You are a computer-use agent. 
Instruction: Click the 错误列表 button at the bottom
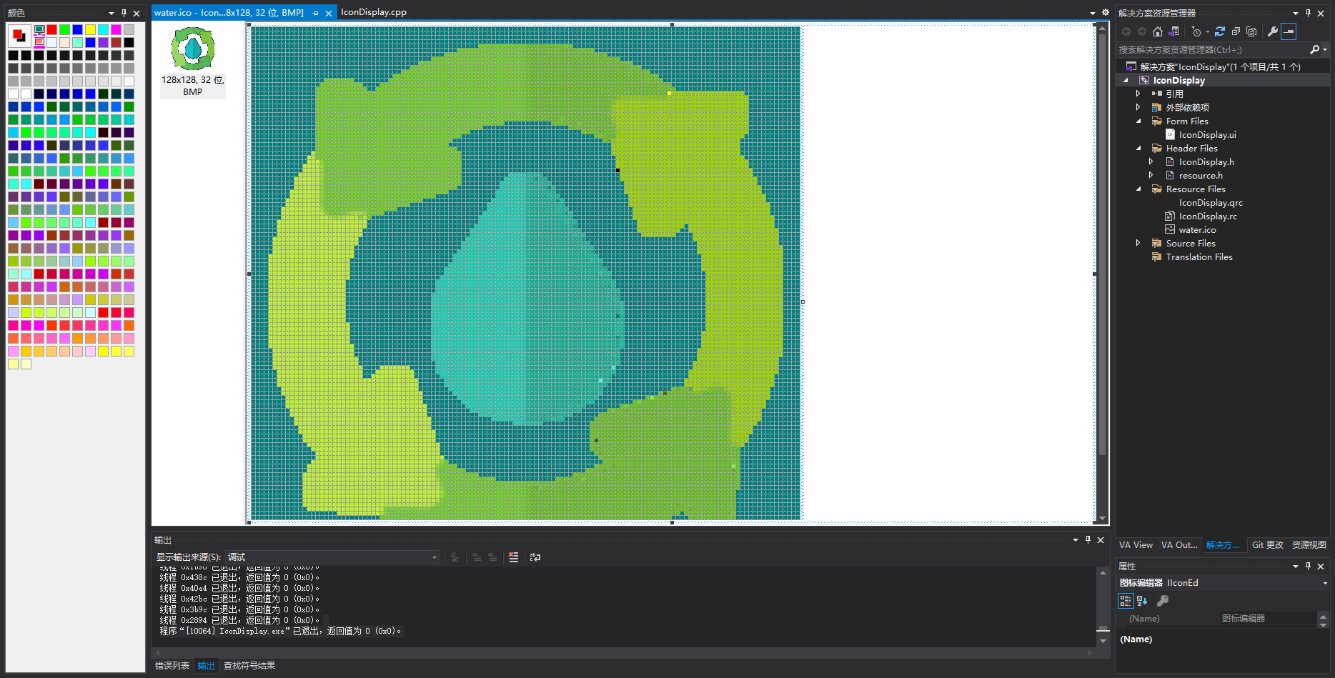point(172,665)
